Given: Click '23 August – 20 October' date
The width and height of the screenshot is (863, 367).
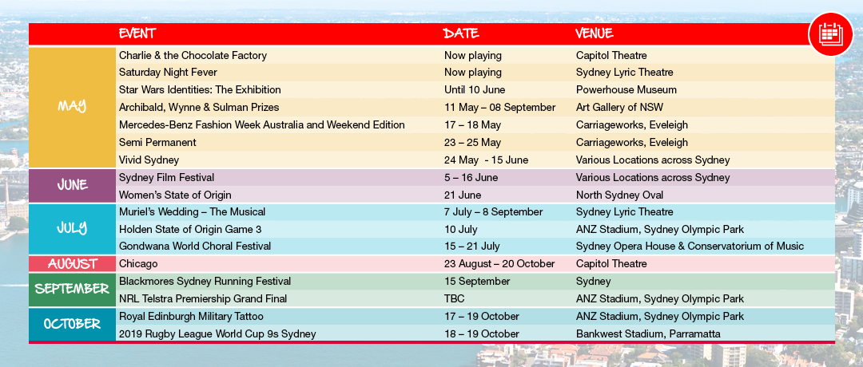Looking at the screenshot, I should 499,264.
